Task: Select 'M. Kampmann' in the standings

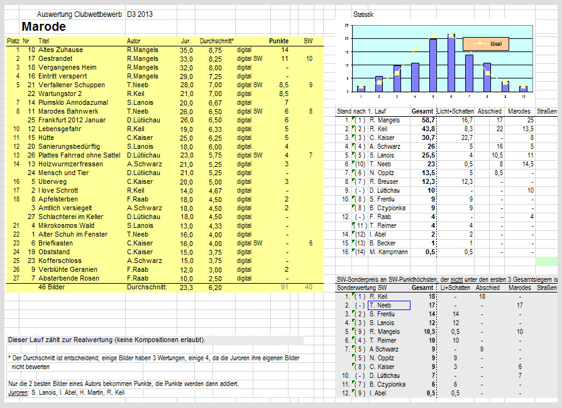Action: pyautogui.click(x=388, y=252)
